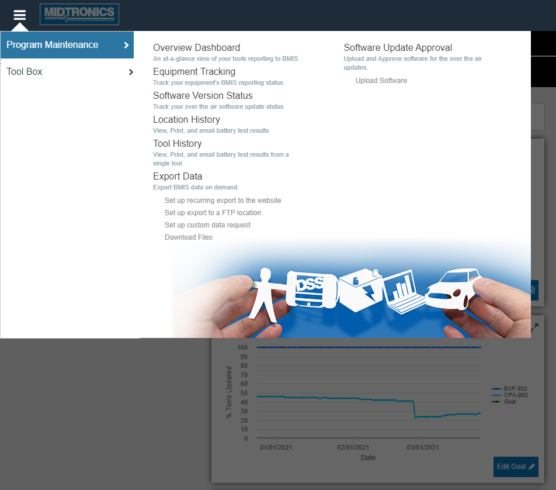Image resolution: width=556 pixels, height=490 pixels.
Task: Expand the Program Maintenance chevron arrow
Action: point(126,45)
